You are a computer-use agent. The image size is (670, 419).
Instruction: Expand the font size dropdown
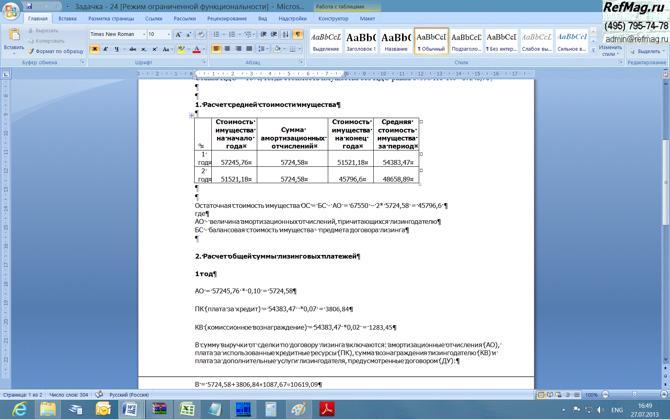click(169, 34)
